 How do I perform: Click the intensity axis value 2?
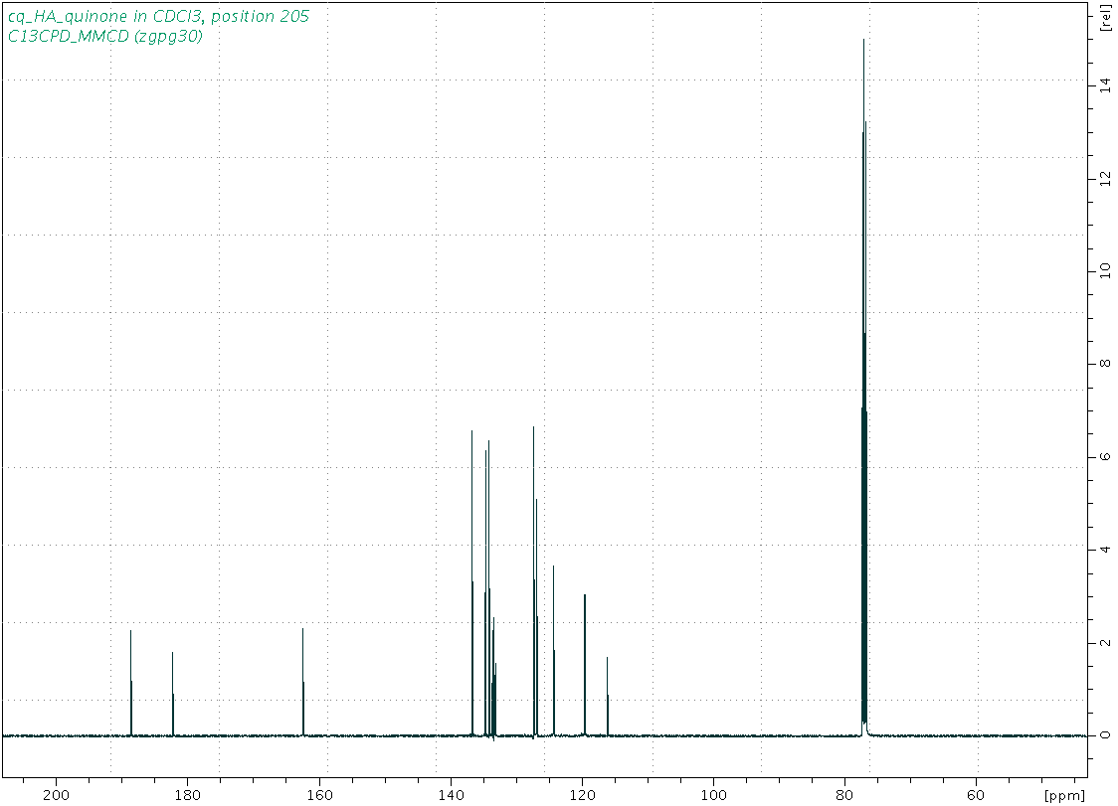pos(1105,642)
